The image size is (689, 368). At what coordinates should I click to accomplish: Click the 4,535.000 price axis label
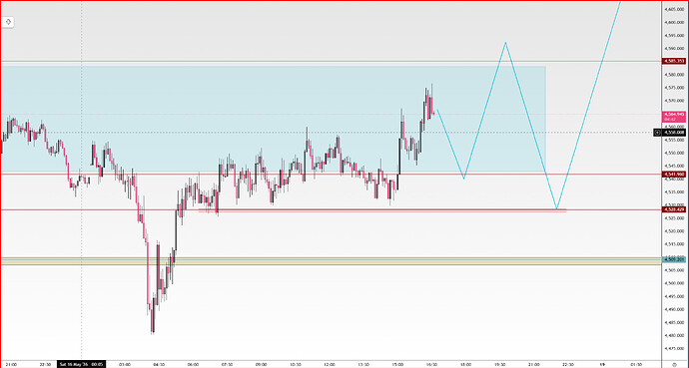(674, 192)
